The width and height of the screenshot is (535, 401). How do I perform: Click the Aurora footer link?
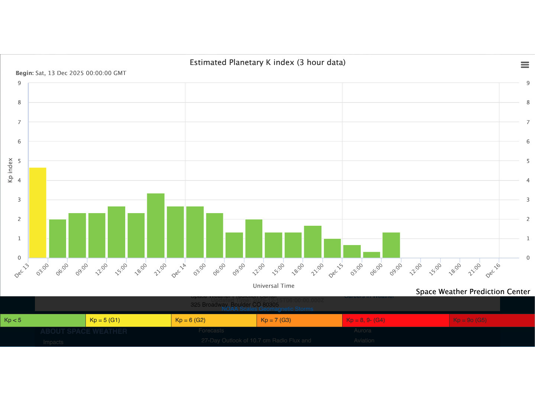coord(362,330)
